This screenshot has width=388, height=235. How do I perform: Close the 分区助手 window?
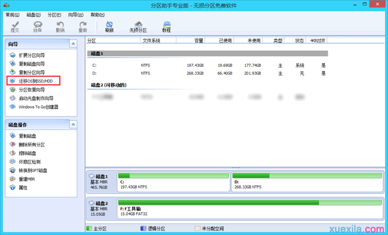click(x=377, y=4)
